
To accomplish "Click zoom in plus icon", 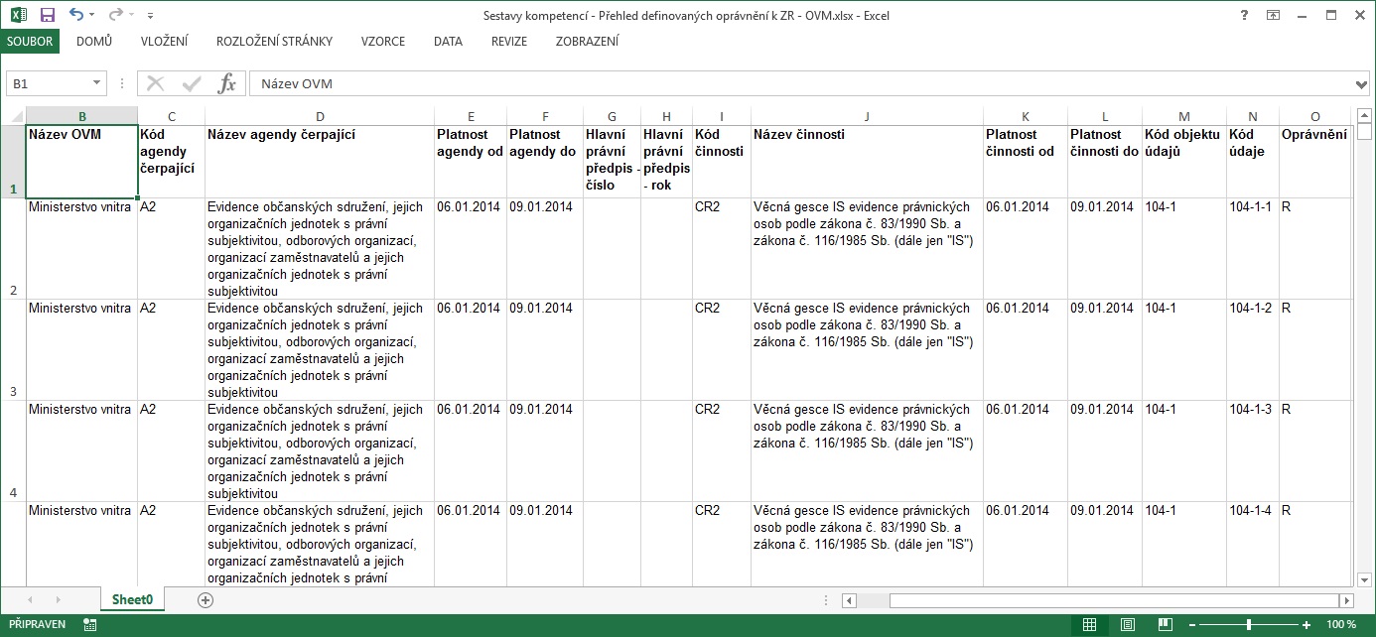I will click(x=1307, y=624).
